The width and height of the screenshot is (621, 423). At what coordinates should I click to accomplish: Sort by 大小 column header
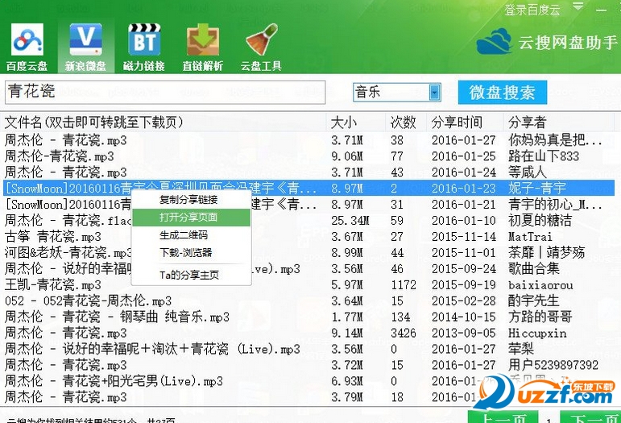coord(356,122)
